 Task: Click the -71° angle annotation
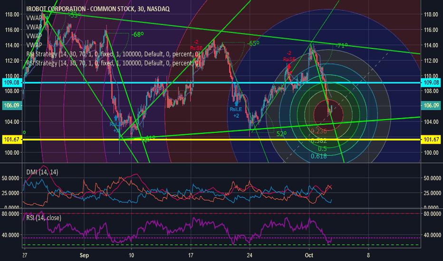tap(341, 46)
